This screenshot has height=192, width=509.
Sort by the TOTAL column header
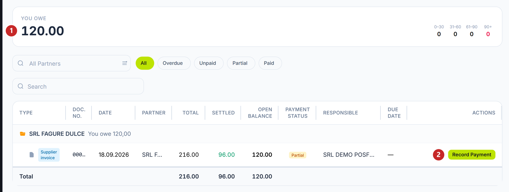191,113
